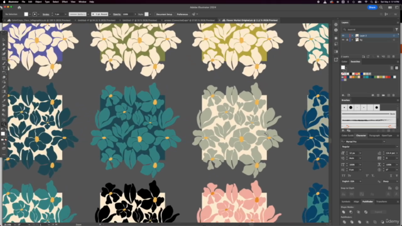Click the search icon beside the Share button
The image size is (402, 226).
click(381, 8)
